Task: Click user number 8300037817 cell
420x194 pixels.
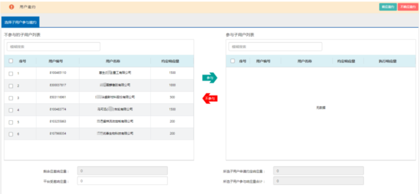Action: click(58, 85)
